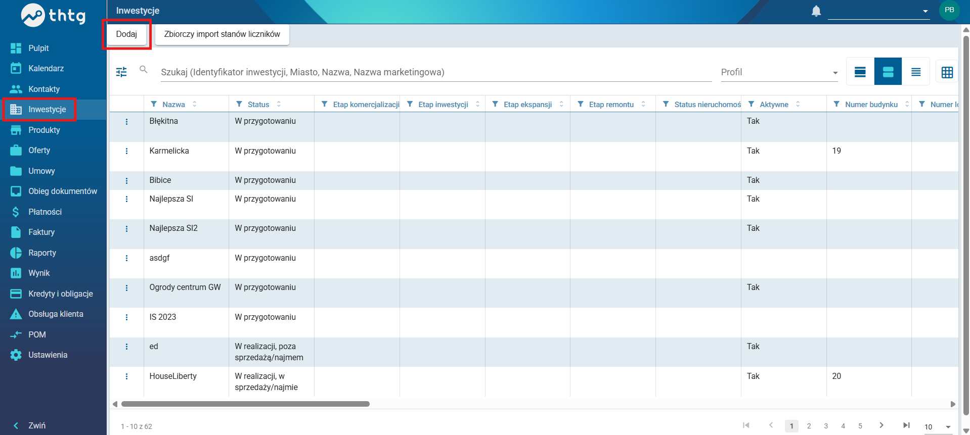Screen dimensions: 970x435
Task: Sort by Numer budynku arrows
Action: pyautogui.click(x=907, y=104)
